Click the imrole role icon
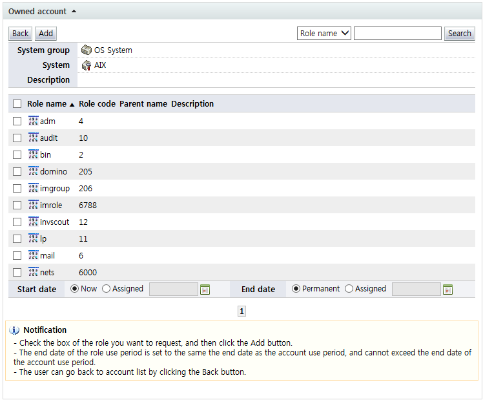The height and width of the screenshot is (400, 483). pos(34,205)
